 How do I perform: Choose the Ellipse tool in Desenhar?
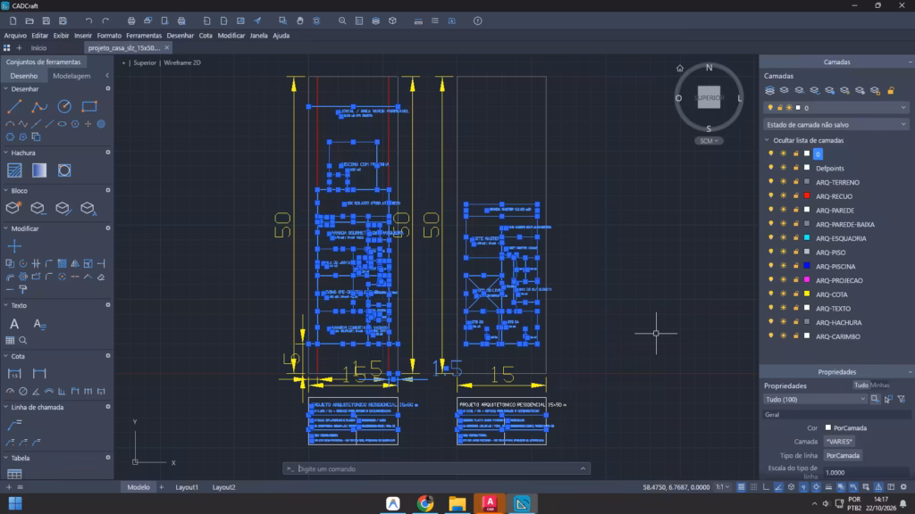coord(62,123)
